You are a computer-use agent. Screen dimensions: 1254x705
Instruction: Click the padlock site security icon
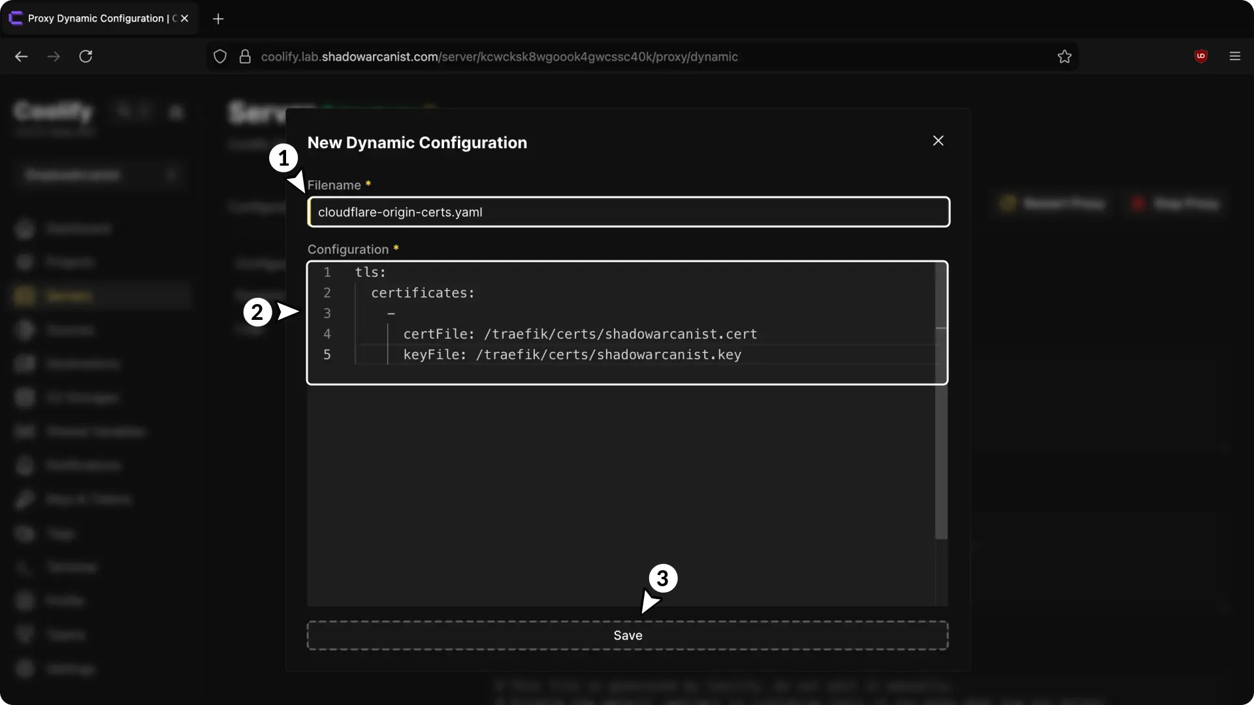[245, 57]
